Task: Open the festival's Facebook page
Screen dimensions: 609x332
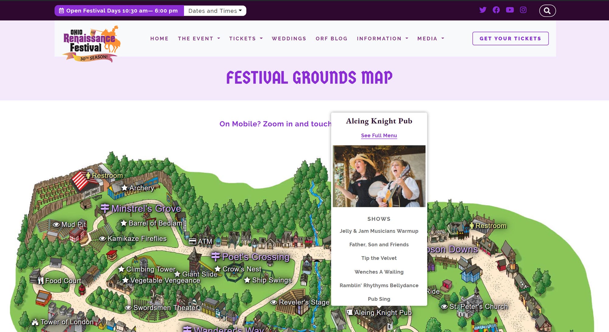Action: pyautogui.click(x=496, y=10)
